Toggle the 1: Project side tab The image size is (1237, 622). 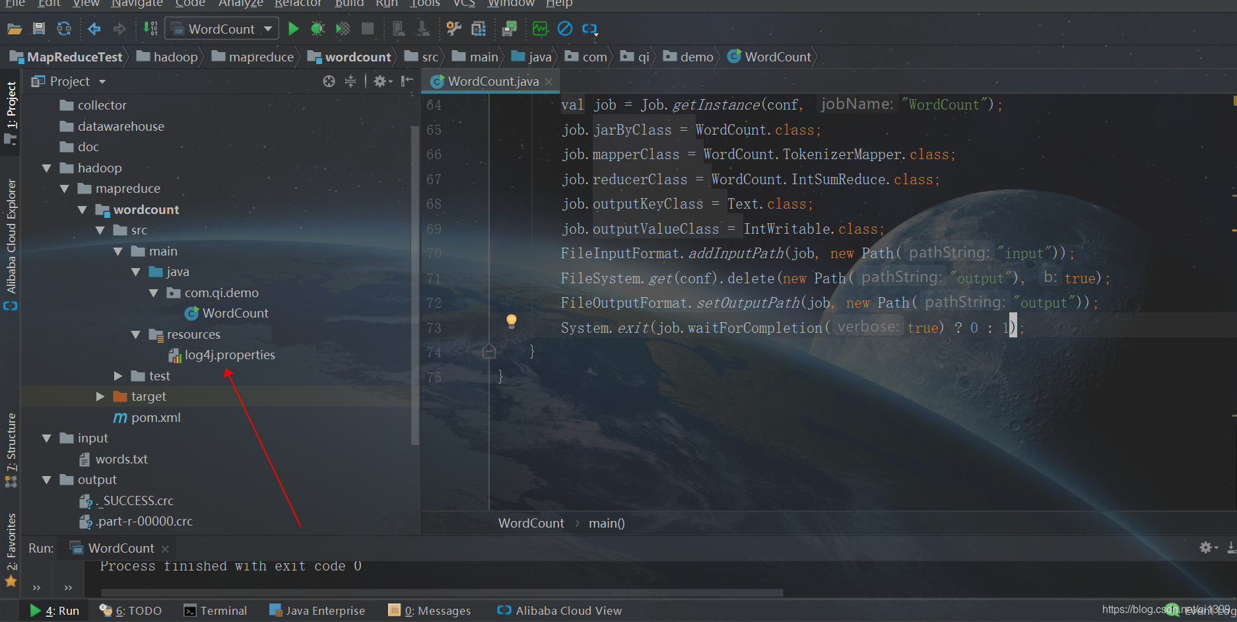[11, 112]
